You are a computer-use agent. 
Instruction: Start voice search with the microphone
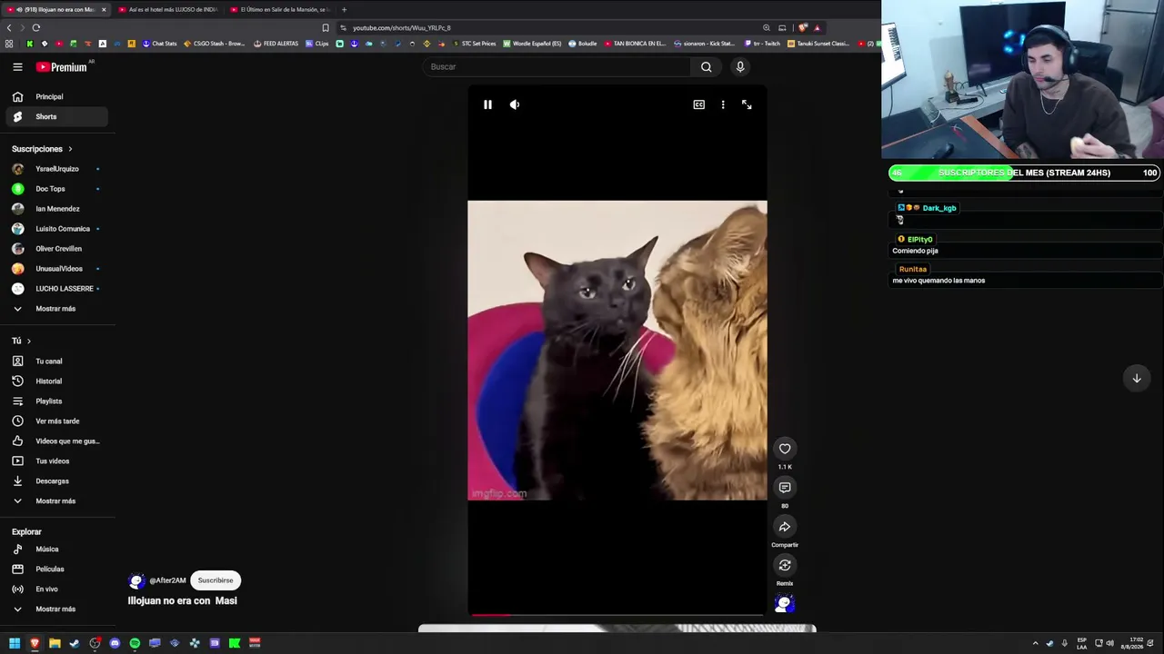click(x=740, y=66)
